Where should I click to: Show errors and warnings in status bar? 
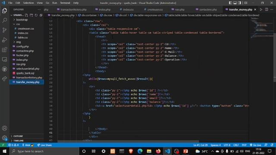(x=13, y=145)
